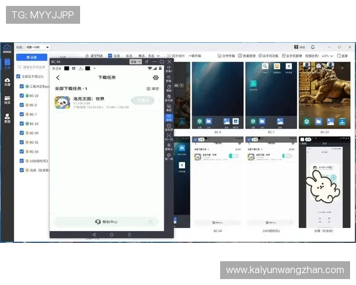Image resolution: width=356 pixels, height=285 pixels.
Task: Focus the 搜索云手机名称 search field
Action: pyautogui.click(x=33, y=67)
